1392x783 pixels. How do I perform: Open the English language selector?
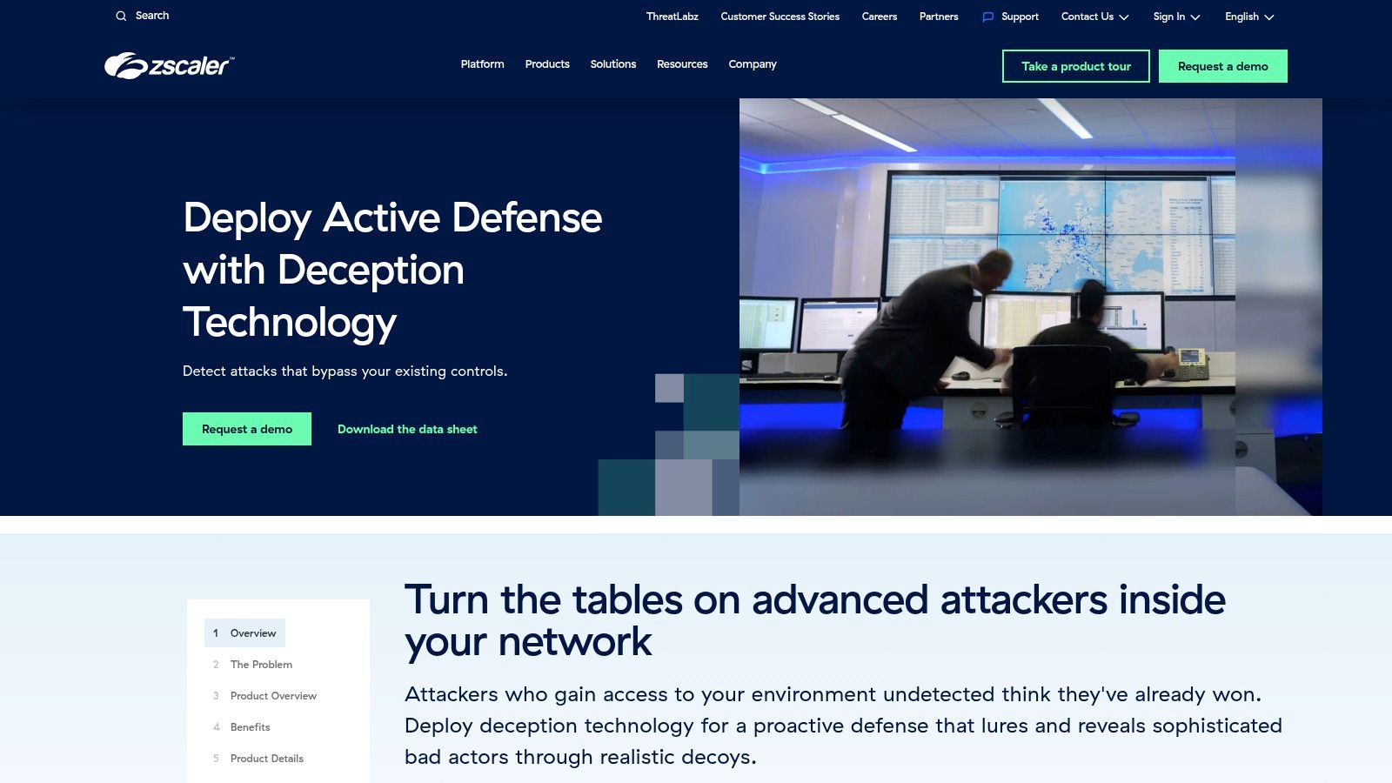[x=1242, y=17]
